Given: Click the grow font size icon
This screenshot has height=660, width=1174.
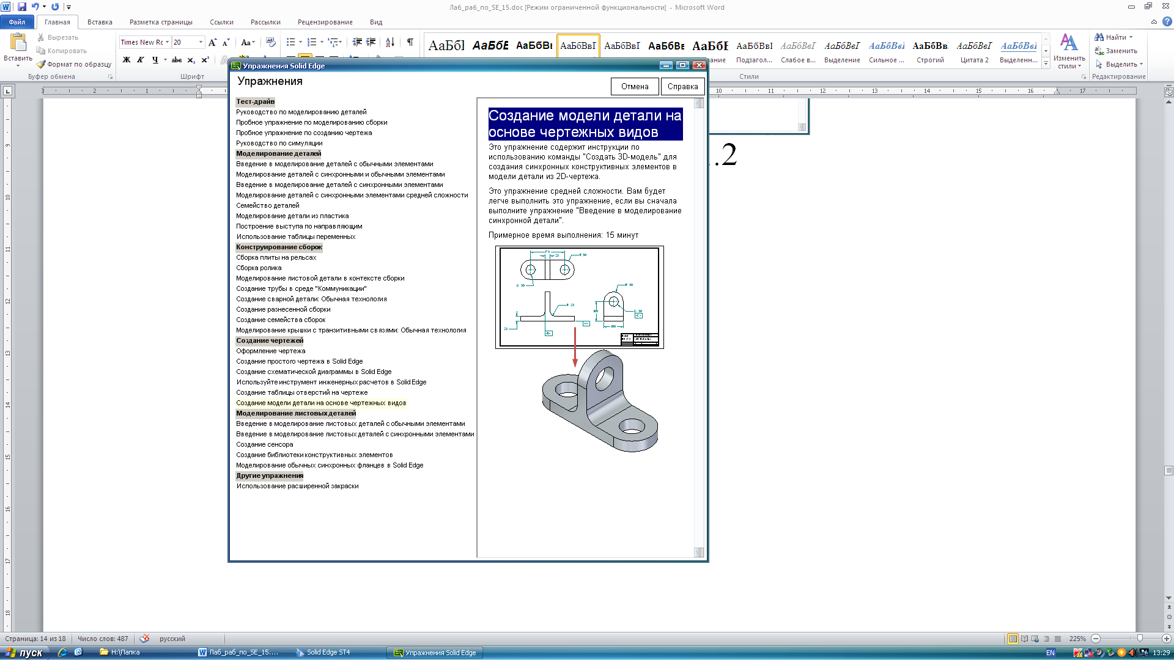Looking at the screenshot, I should (212, 42).
